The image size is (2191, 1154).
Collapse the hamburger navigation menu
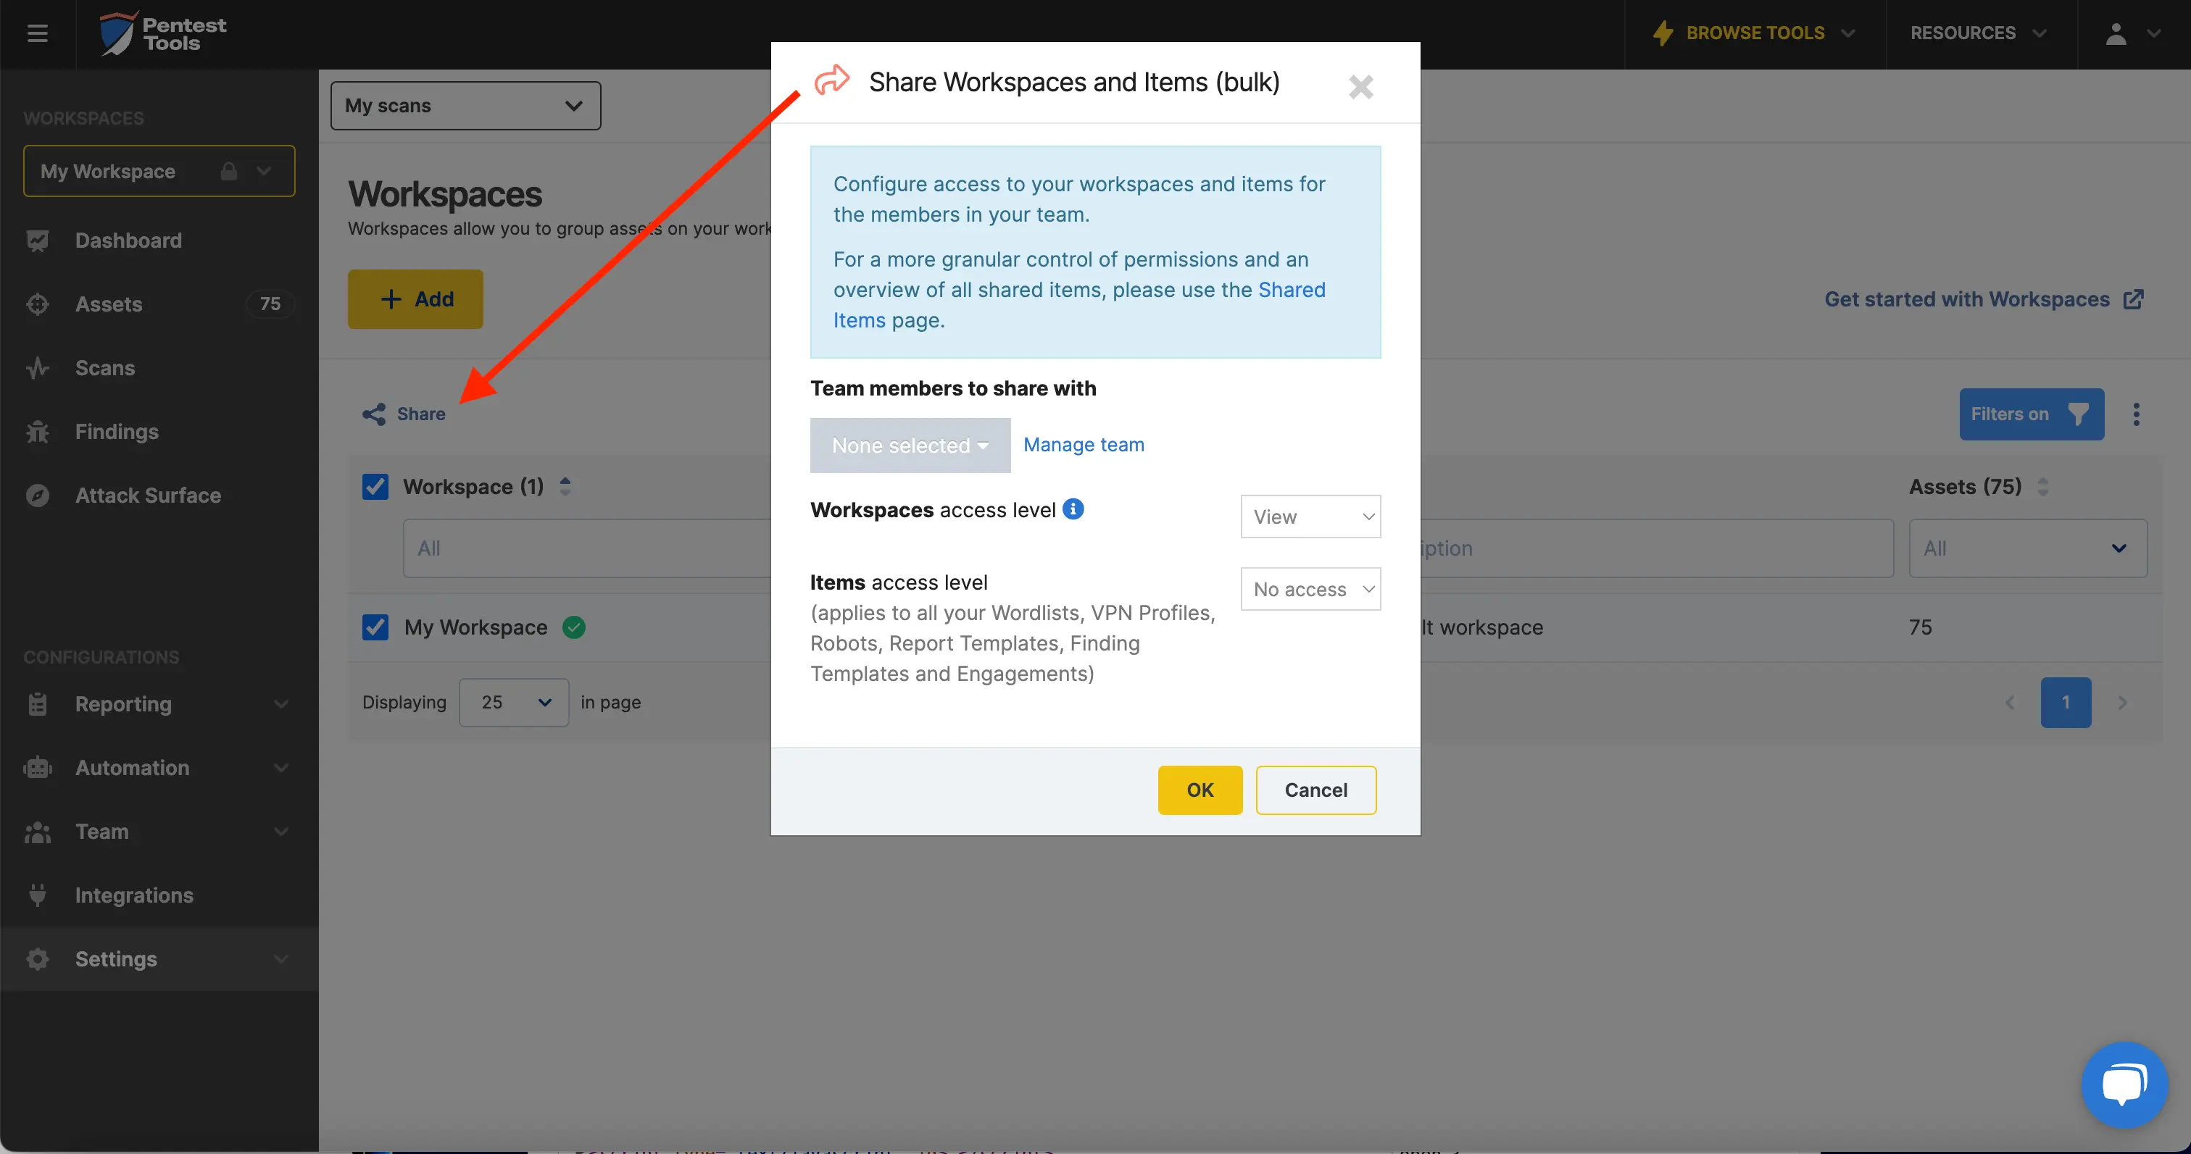(x=36, y=33)
